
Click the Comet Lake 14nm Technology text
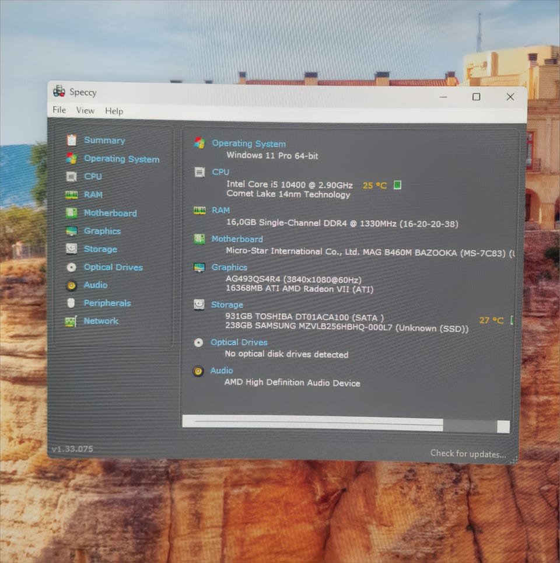point(288,194)
